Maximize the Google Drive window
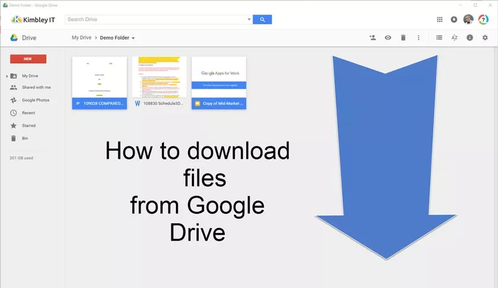The height and width of the screenshot is (288, 498). [x=475, y=5]
